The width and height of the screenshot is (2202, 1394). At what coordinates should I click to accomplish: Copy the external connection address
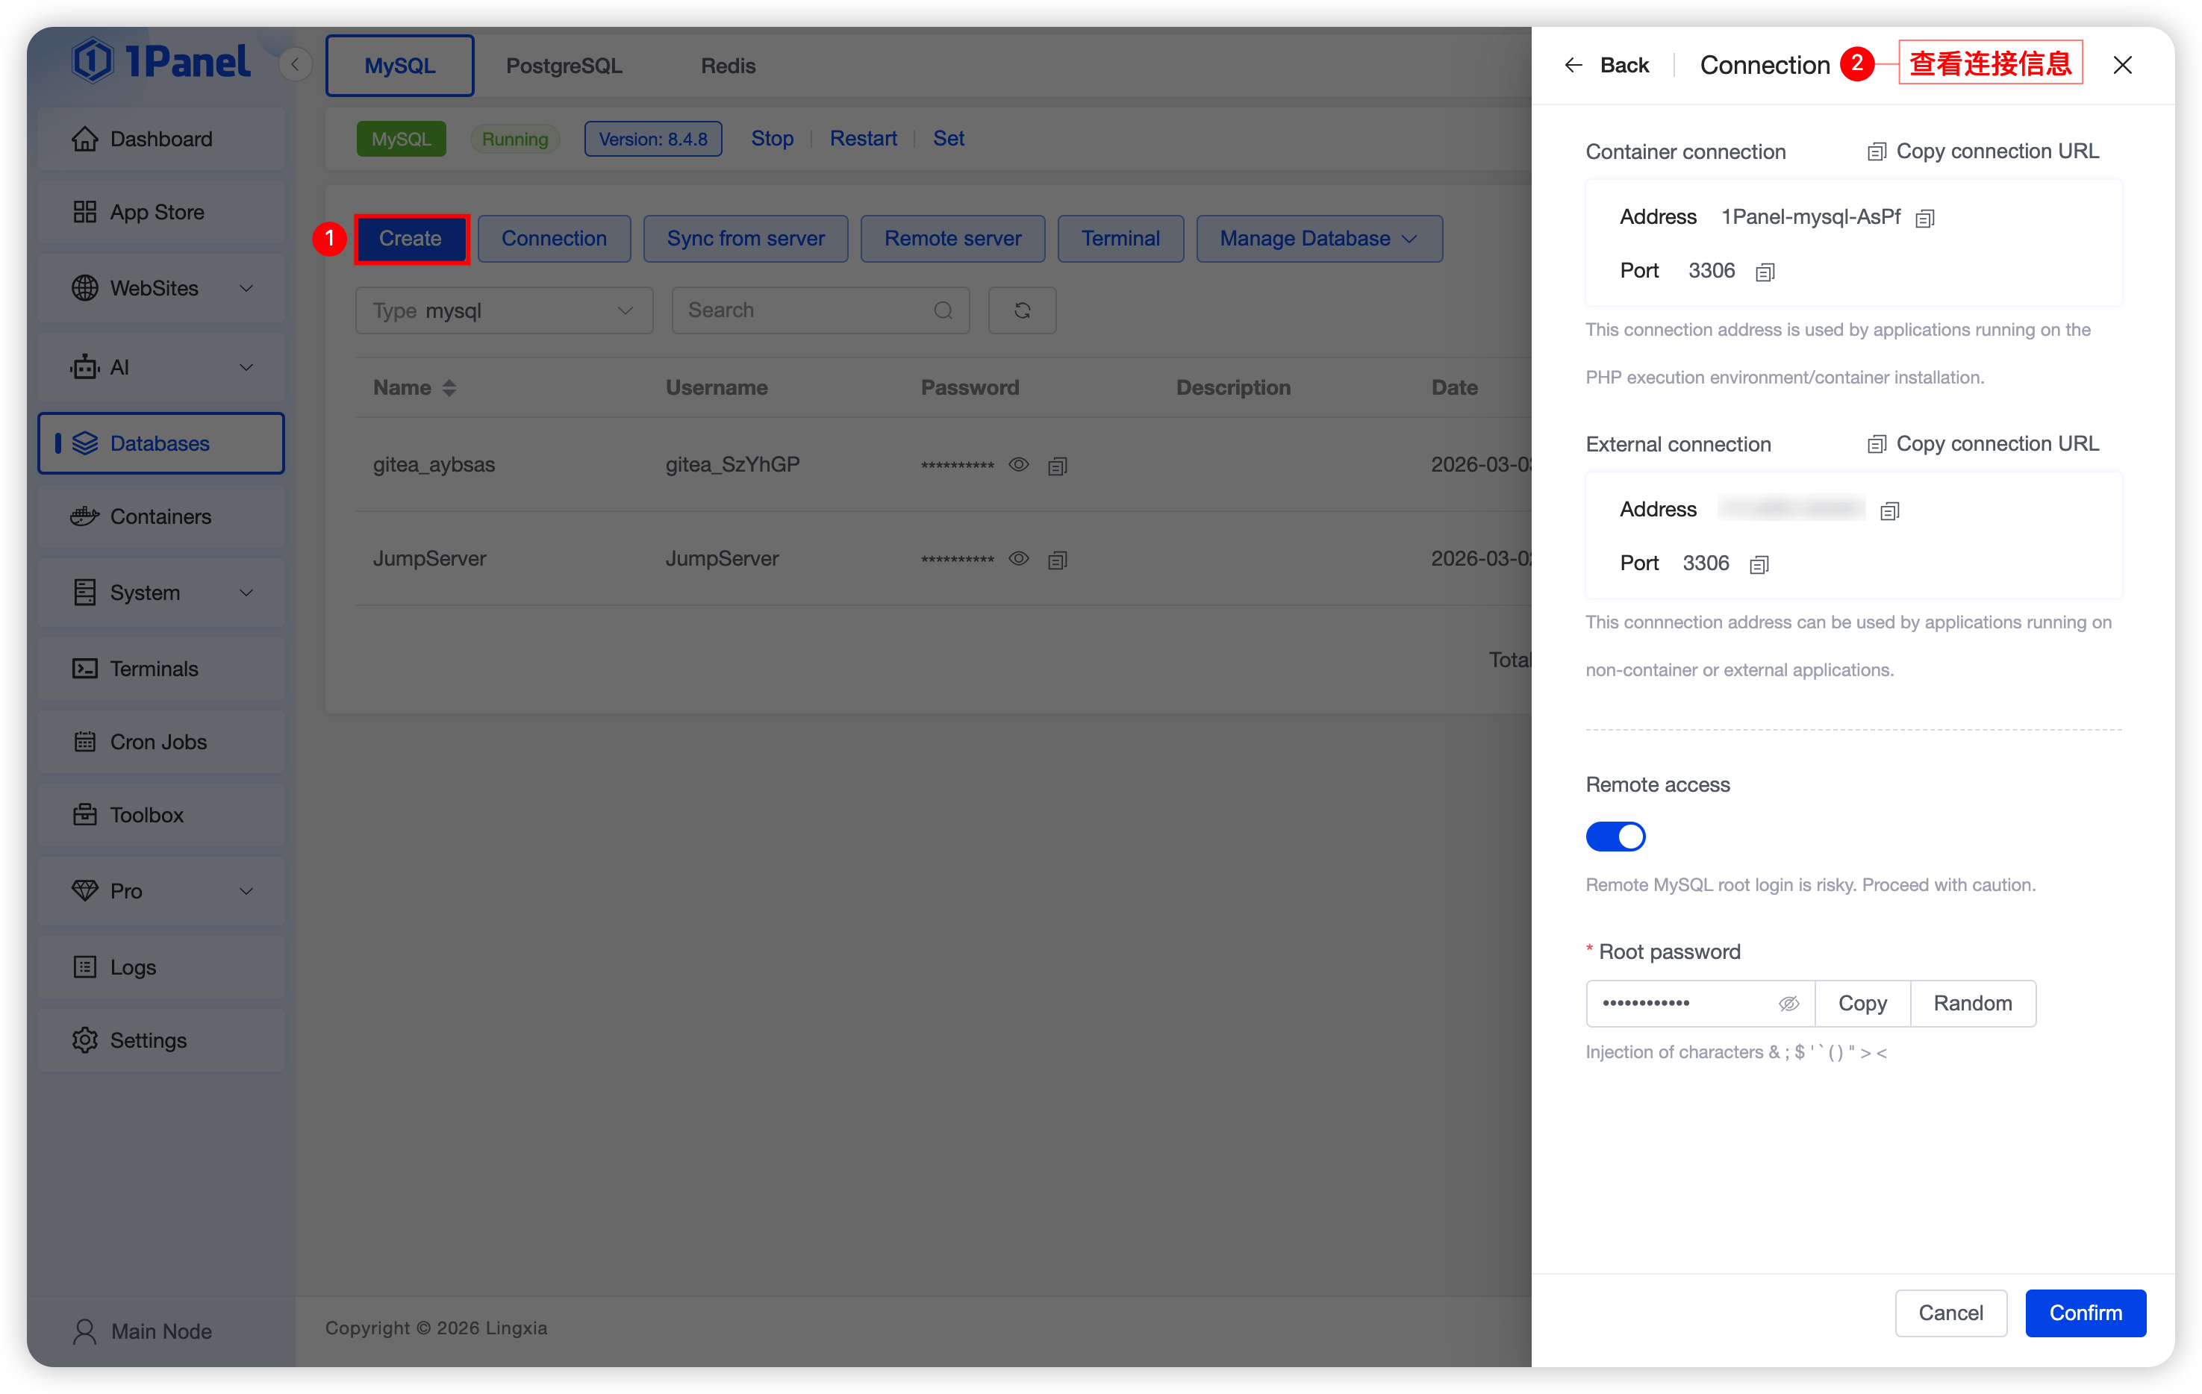point(1889,511)
